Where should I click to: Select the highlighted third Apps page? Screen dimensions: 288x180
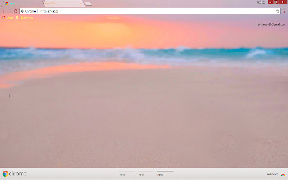click(165, 173)
